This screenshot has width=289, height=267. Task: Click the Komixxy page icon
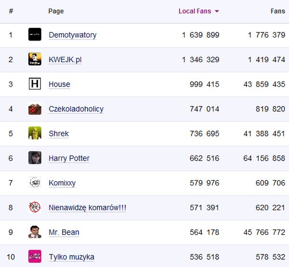pos(35,183)
